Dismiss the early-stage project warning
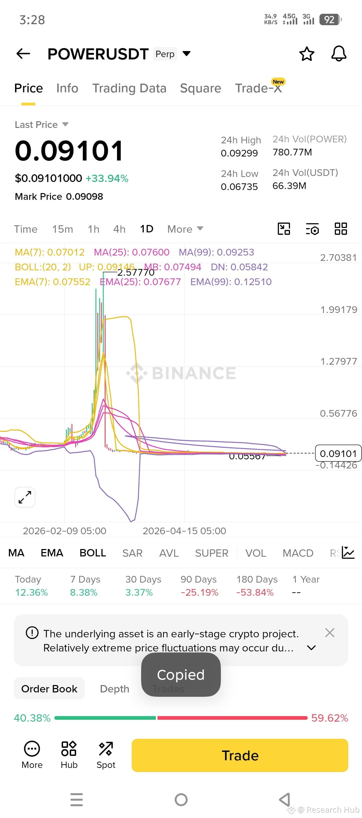Image resolution: width=362 pixels, height=818 pixels. 330,633
